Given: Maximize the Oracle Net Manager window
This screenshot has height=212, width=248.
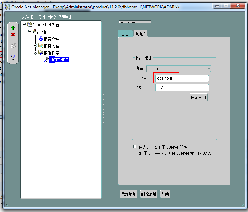Looking at the screenshot, I should [226, 5].
